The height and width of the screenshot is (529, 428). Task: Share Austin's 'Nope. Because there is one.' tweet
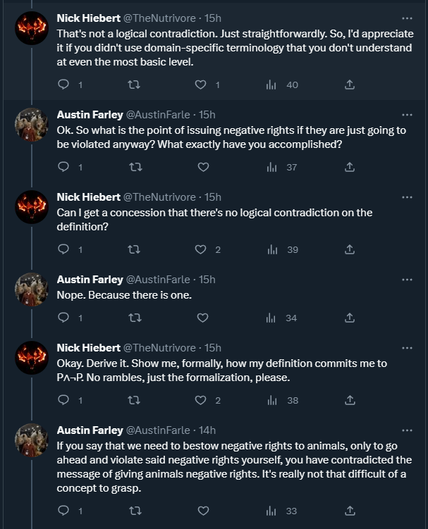point(350,318)
